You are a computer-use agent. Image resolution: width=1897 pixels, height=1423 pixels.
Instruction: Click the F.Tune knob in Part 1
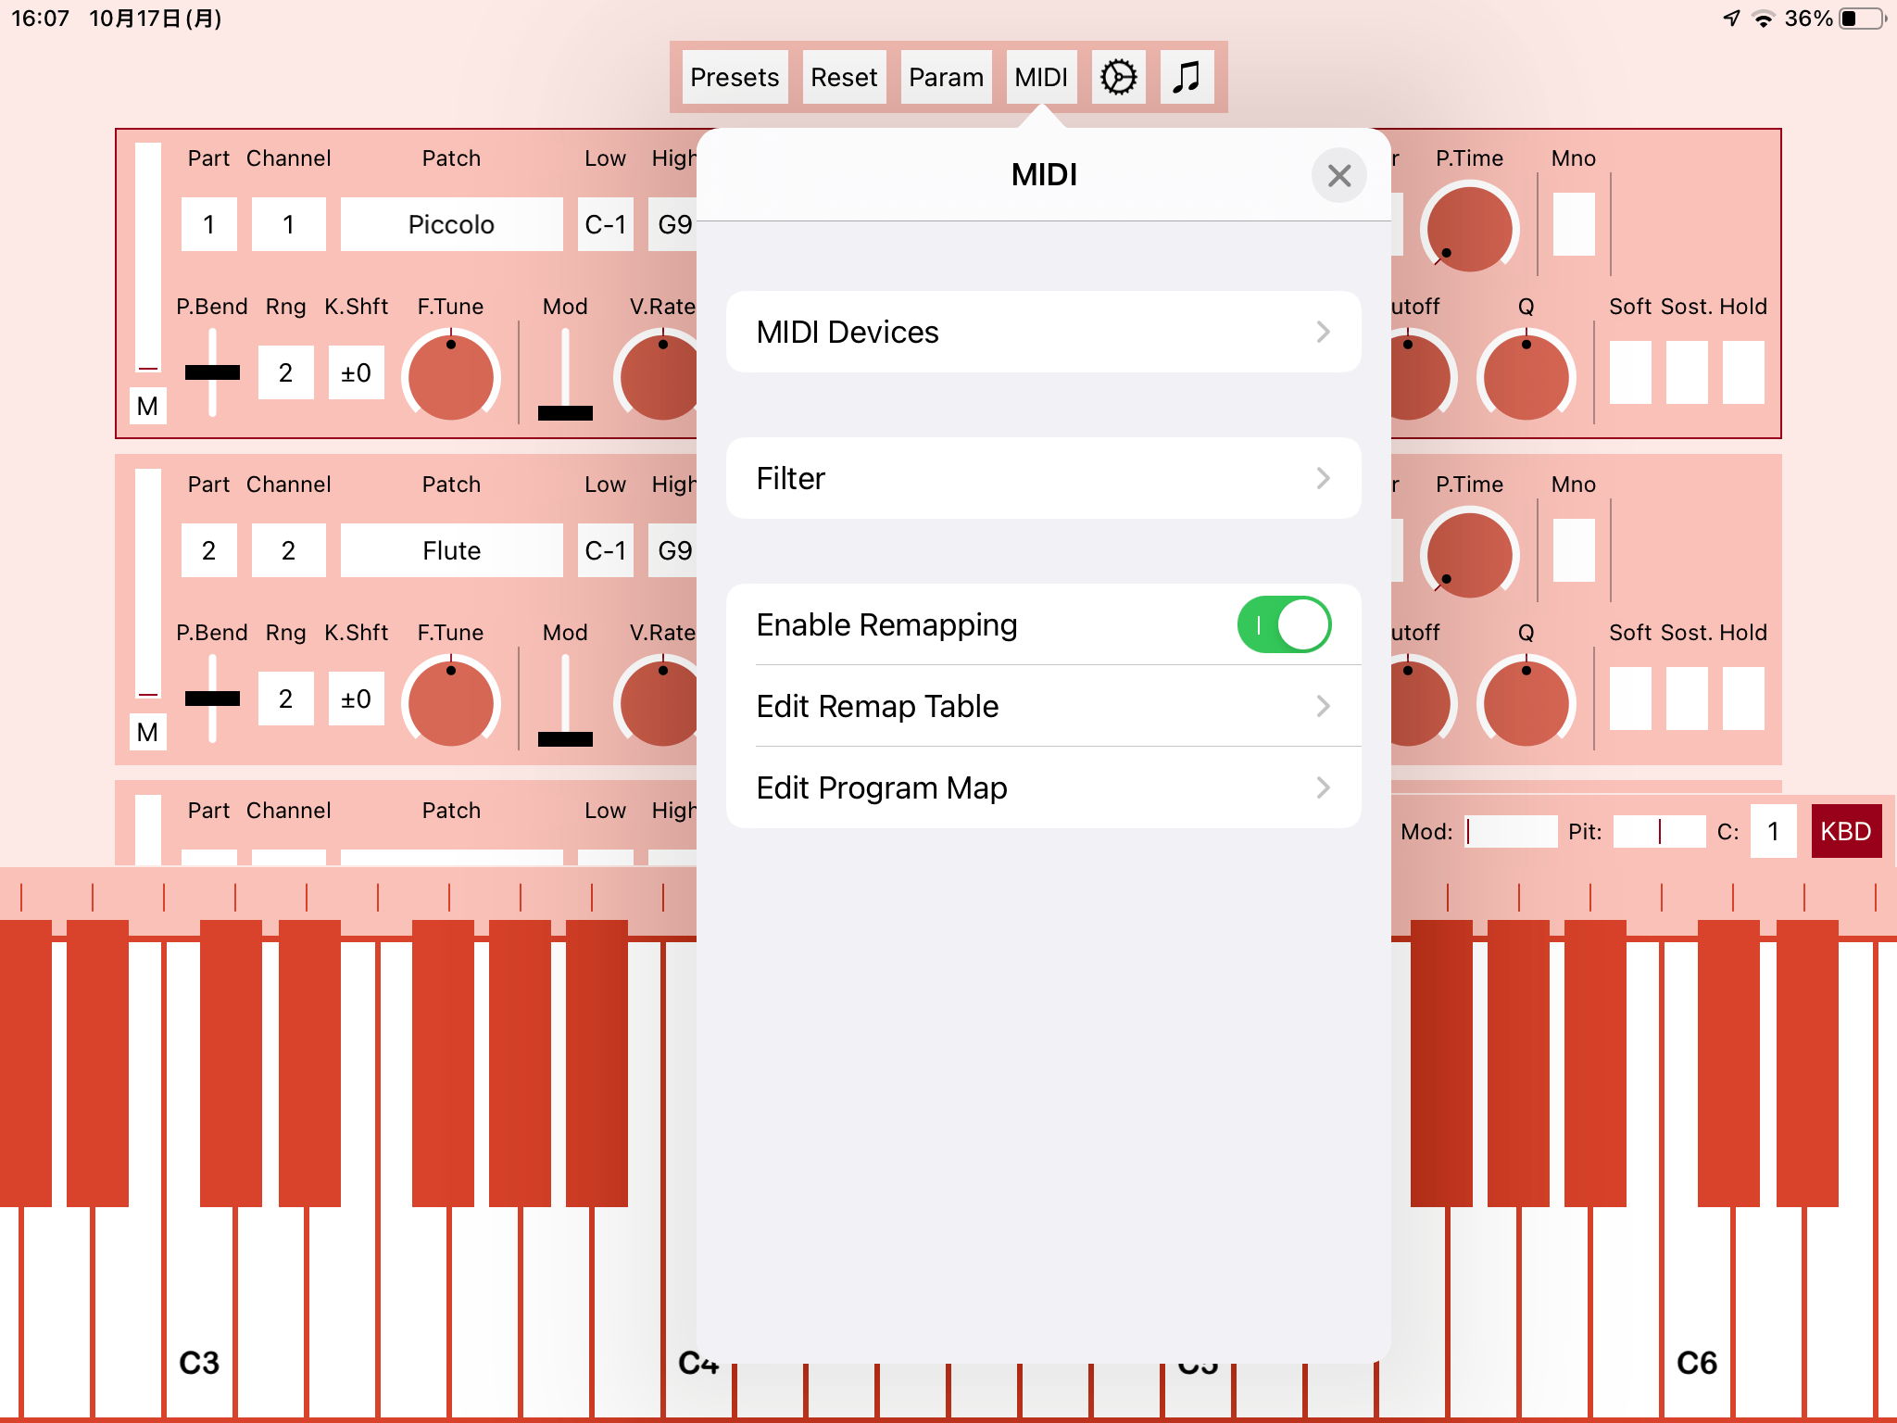point(451,377)
